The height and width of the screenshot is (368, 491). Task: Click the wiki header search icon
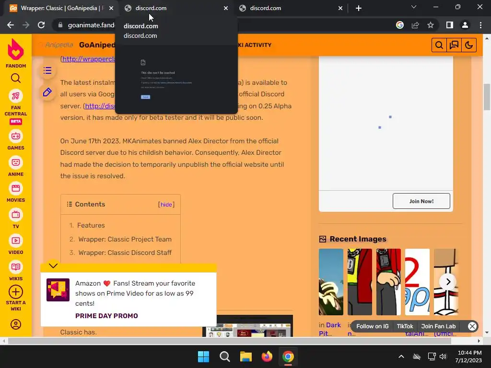tap(439, 45)
